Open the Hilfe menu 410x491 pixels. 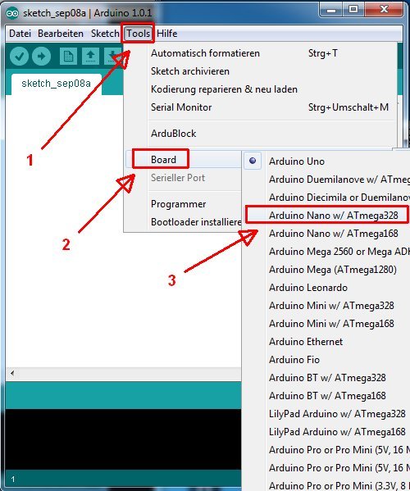pyautogui.click(x=167, y=33)
